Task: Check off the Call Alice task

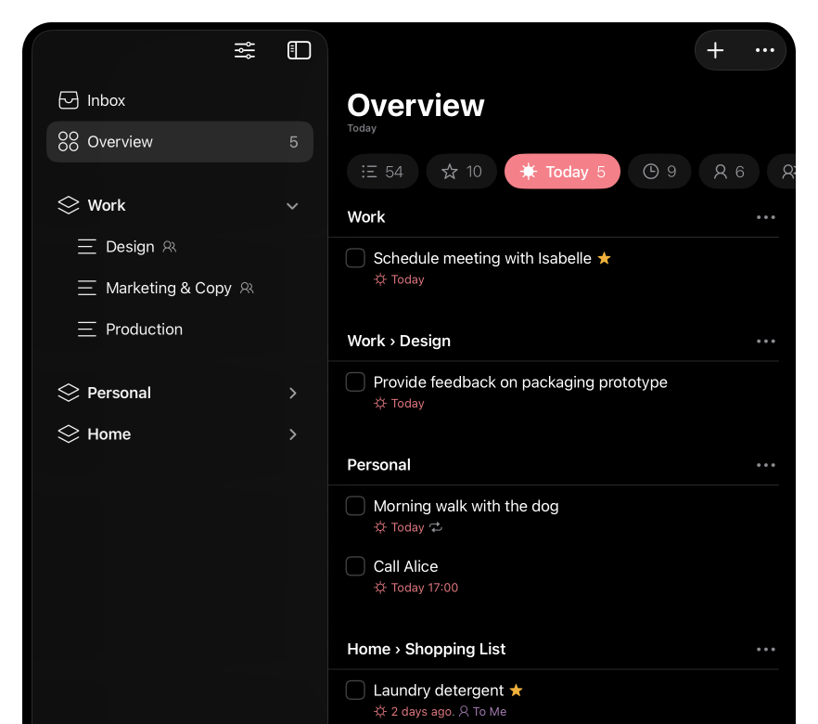Action: click(355, 566)
